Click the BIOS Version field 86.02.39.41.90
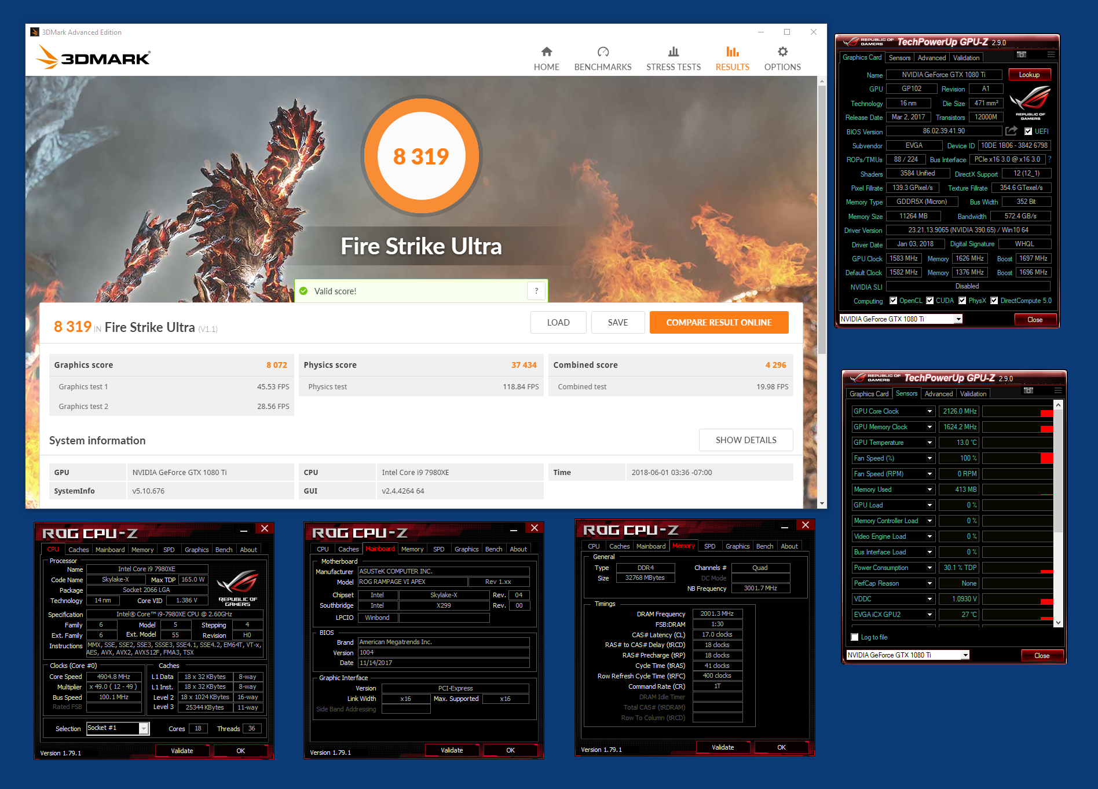Image resolution: width=1098 pixels, height=789 pixels. click(x=943, y=131)
